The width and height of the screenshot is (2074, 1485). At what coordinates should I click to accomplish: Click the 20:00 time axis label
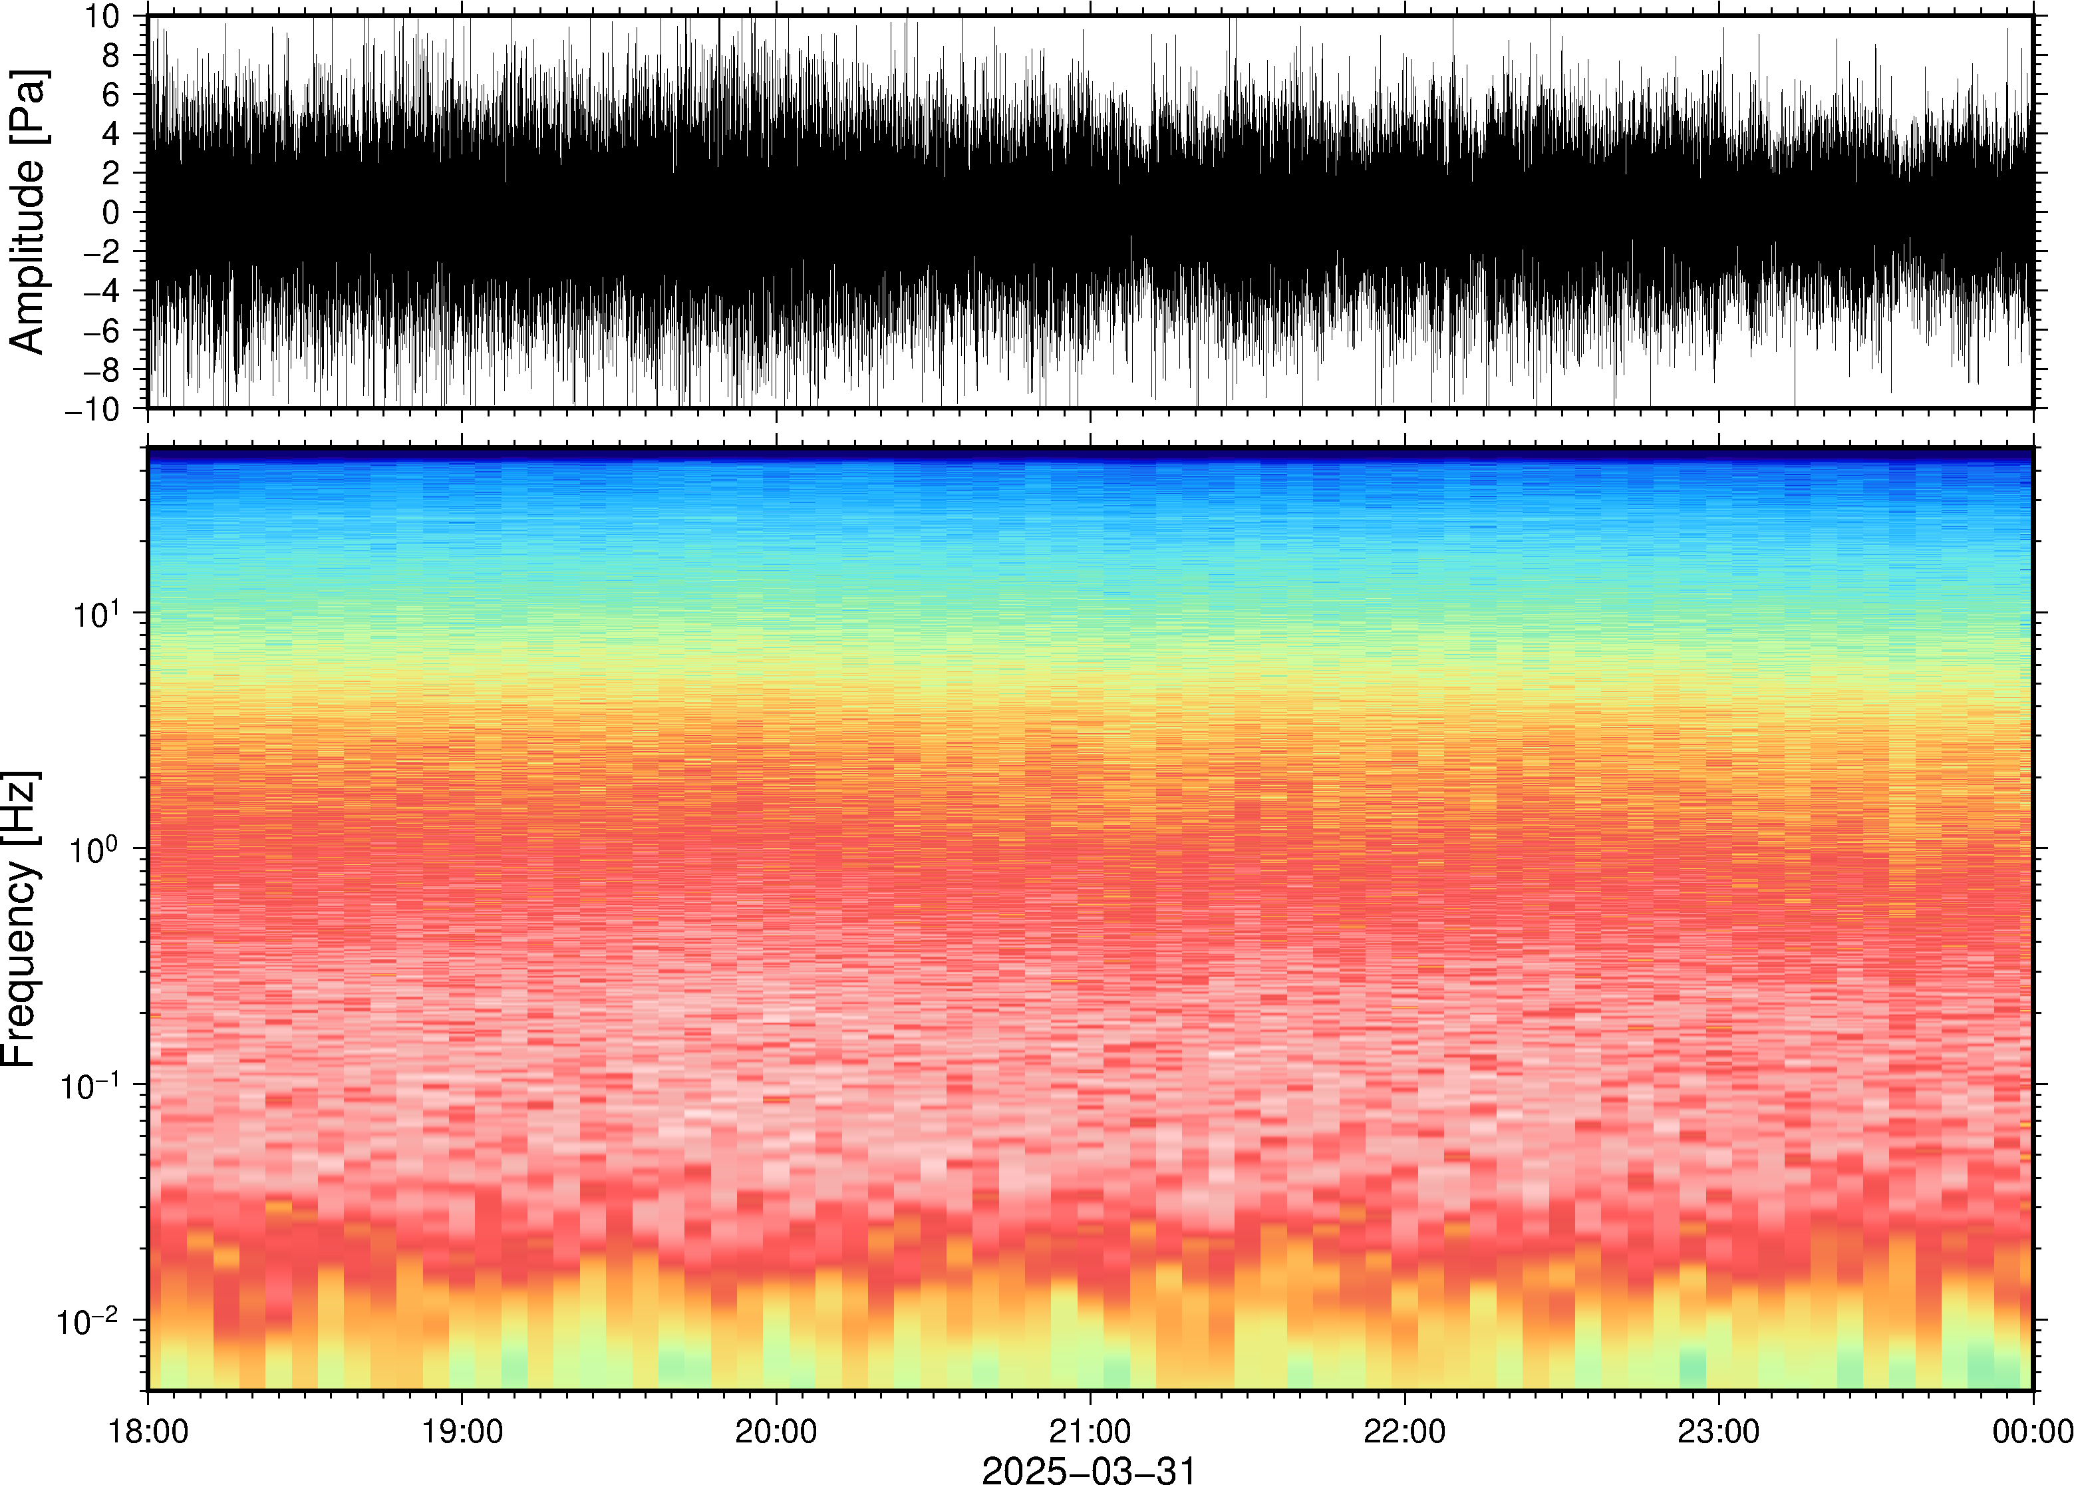776,1431
